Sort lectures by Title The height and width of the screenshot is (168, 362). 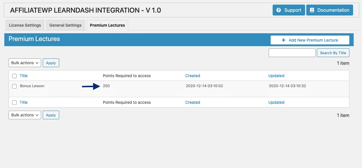coord(24,76)
